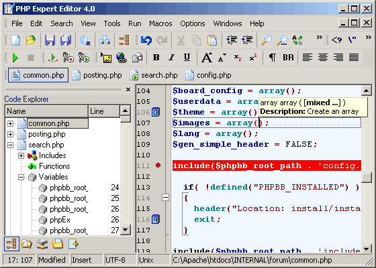Open file browser panel folder icon
Screen dimensions: 376x268
(x=27, y=244)
